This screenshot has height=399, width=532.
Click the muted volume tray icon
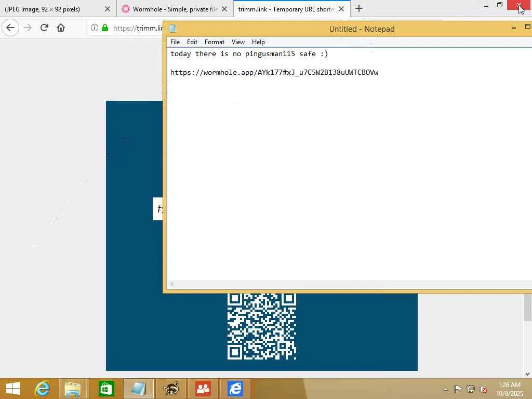click(483, 389)
